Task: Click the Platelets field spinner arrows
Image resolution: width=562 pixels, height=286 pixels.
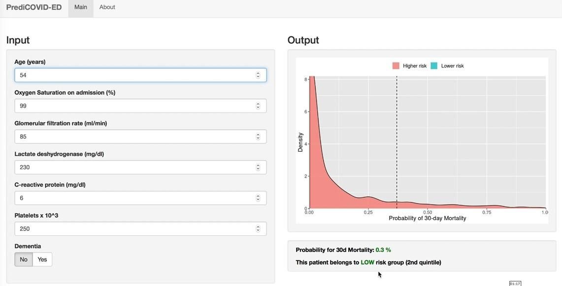Action: tap(258, 228)
